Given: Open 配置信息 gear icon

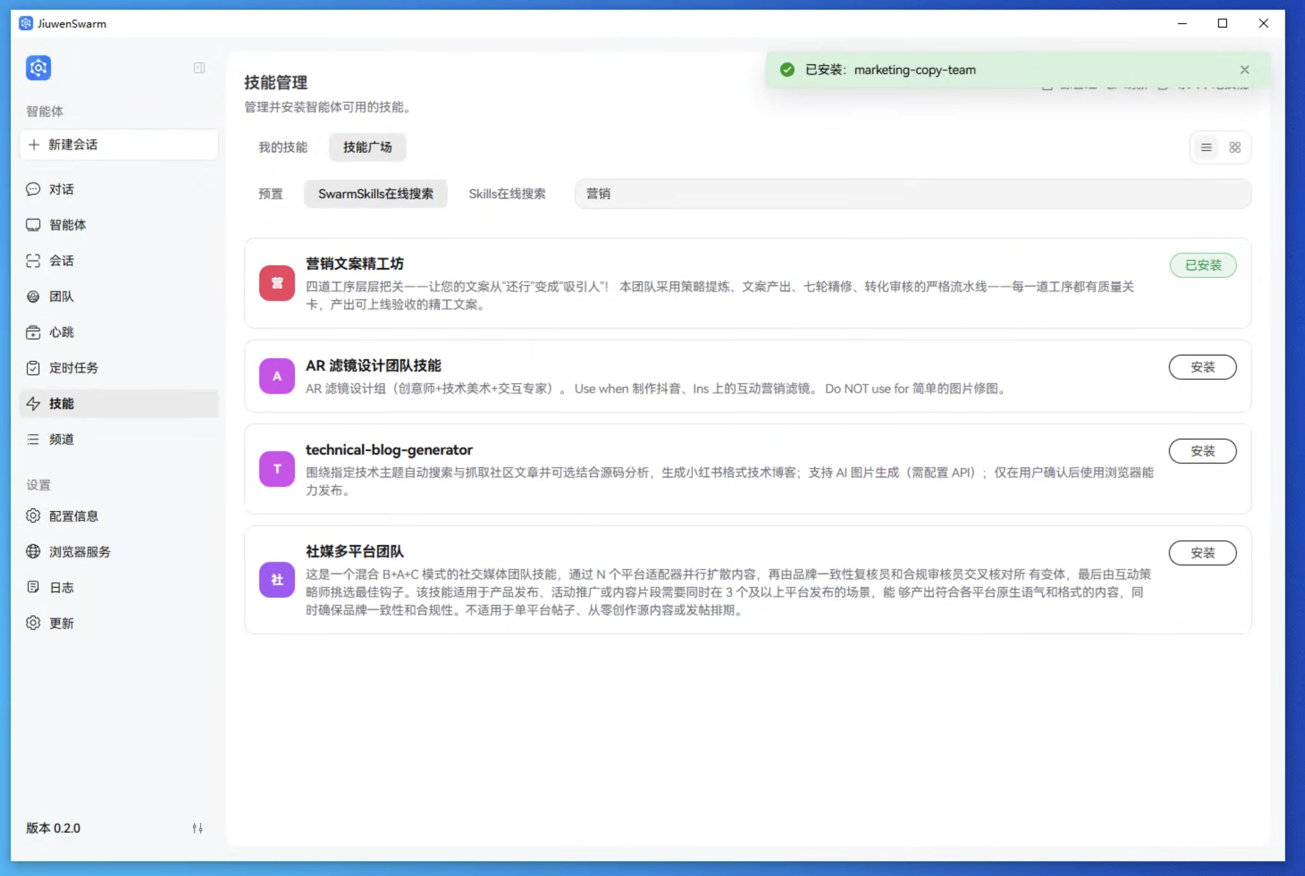Looking at the screenshot, I should (x=33, y=516).
